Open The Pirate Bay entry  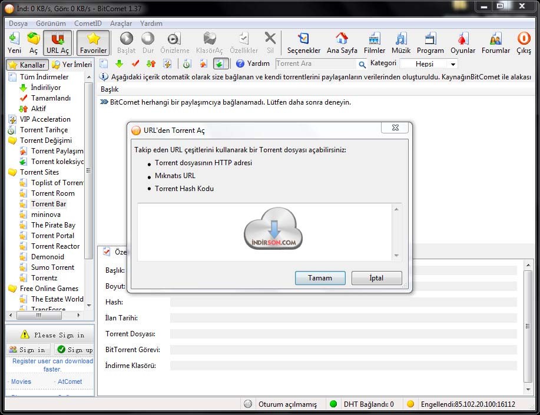click(x=53, y=225)
